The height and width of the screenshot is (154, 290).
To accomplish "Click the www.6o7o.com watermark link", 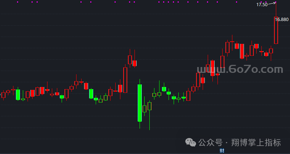I will 240,69.
